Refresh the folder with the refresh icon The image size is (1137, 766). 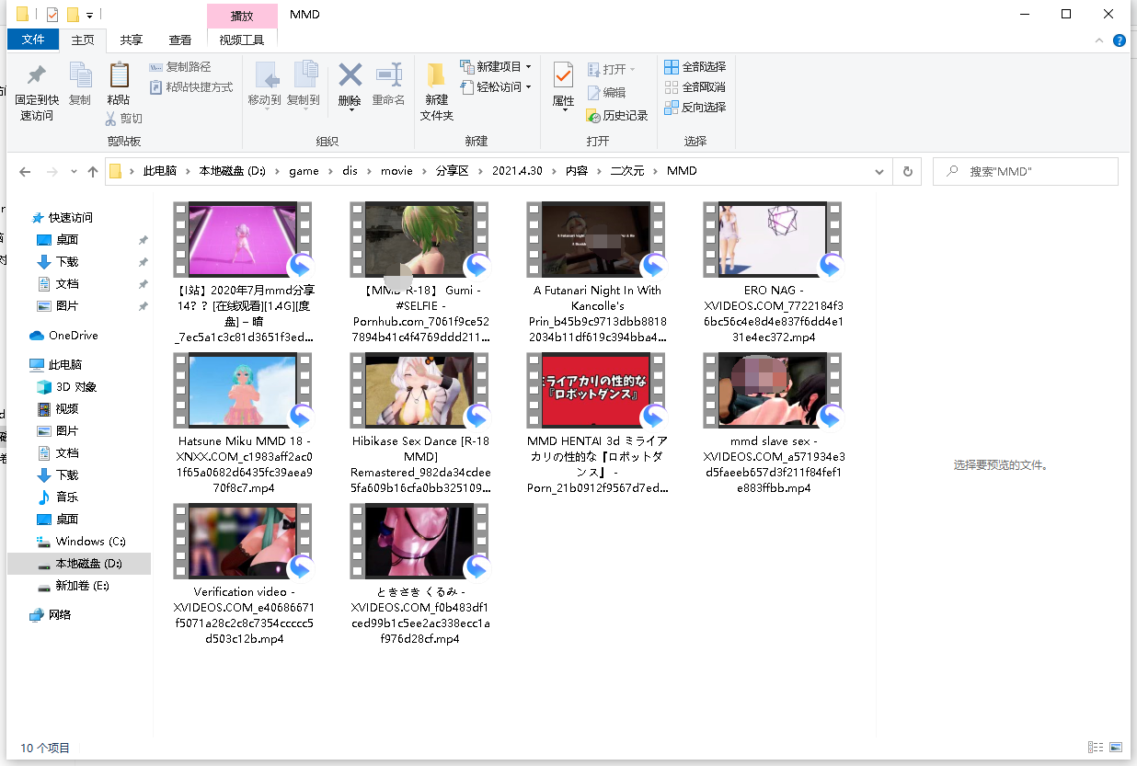click(x=907, y=171)
